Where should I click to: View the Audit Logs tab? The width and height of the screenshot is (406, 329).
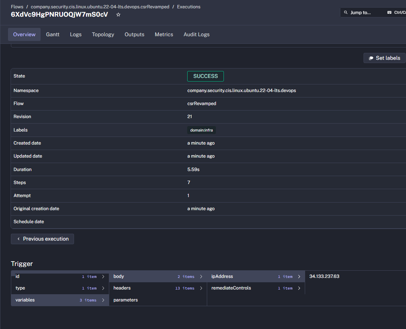point(196,34)
